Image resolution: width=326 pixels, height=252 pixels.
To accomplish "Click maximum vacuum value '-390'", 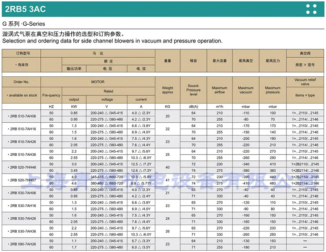I will (x=246, y=177).
